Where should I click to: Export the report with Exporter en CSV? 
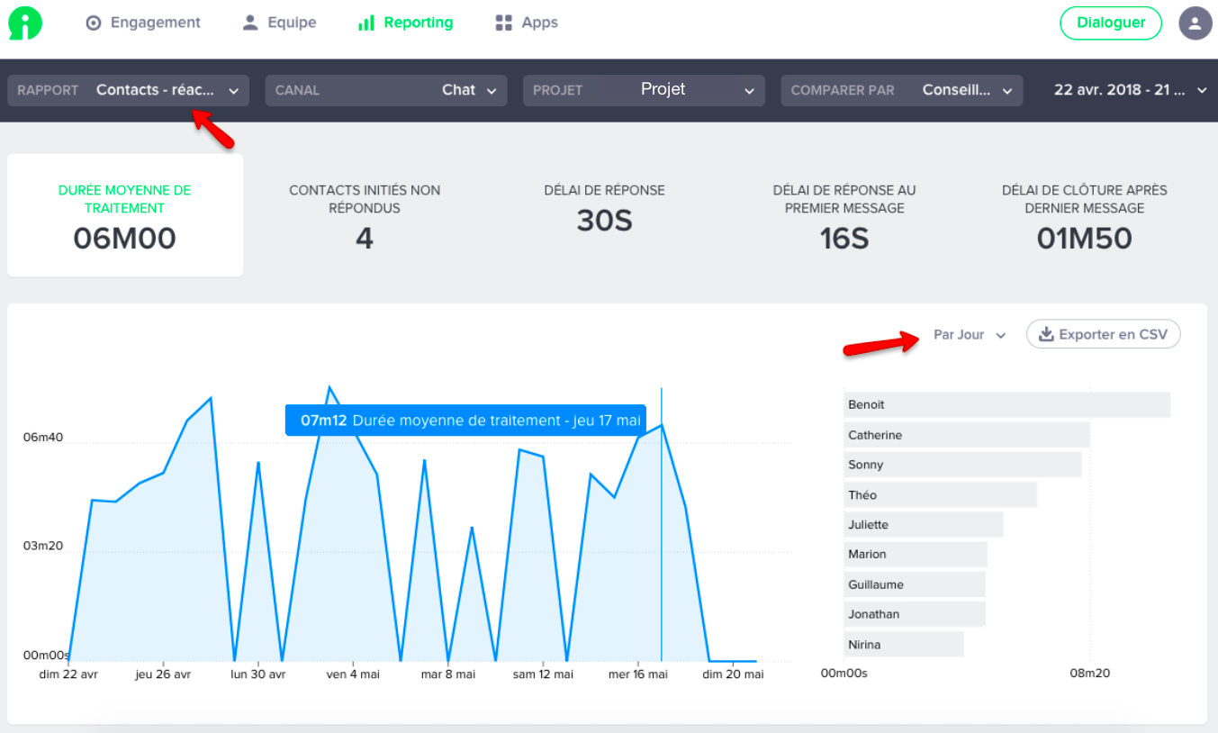click(1103, 334)
